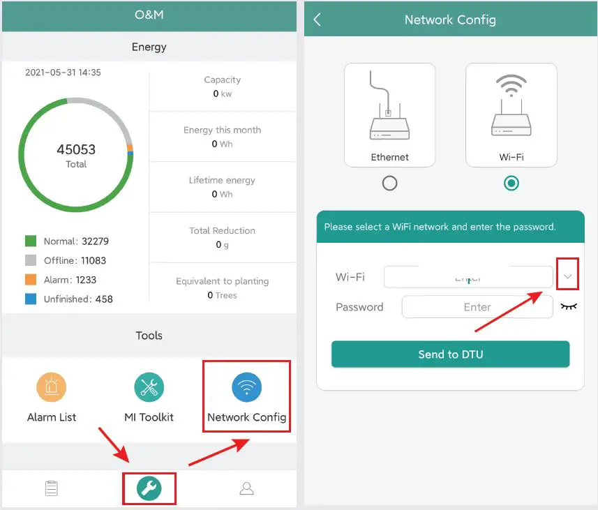Click the Normal: 32279 label

click(76, 241)
